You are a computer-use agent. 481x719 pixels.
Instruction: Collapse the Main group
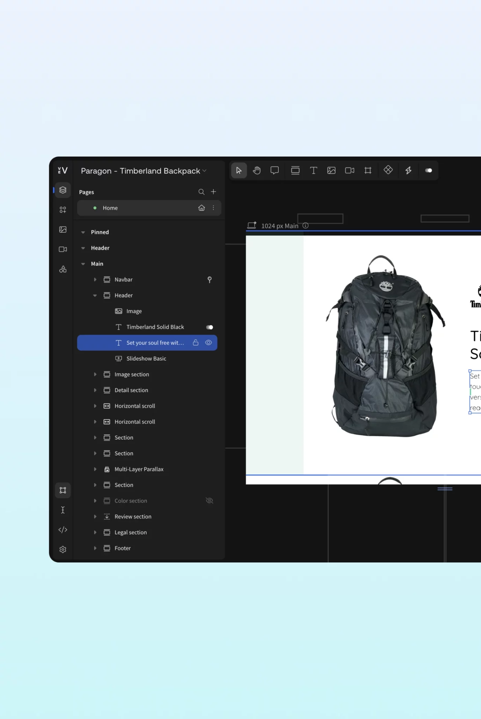(83, 264)
